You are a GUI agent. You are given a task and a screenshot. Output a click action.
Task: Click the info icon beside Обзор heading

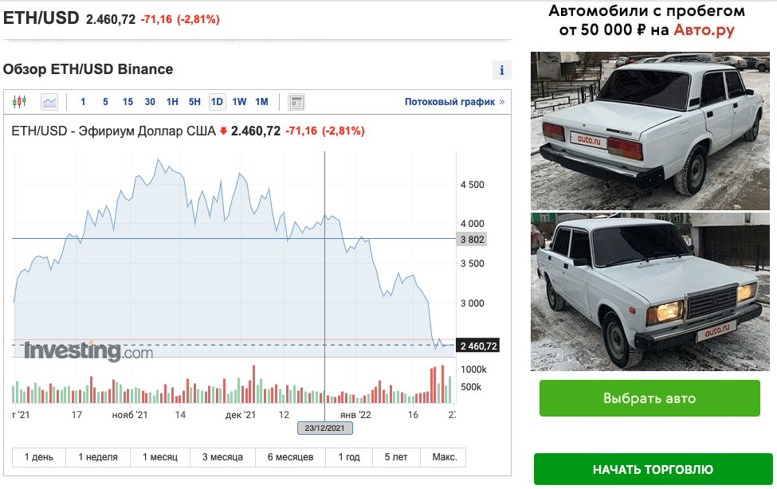coord(502,70)
